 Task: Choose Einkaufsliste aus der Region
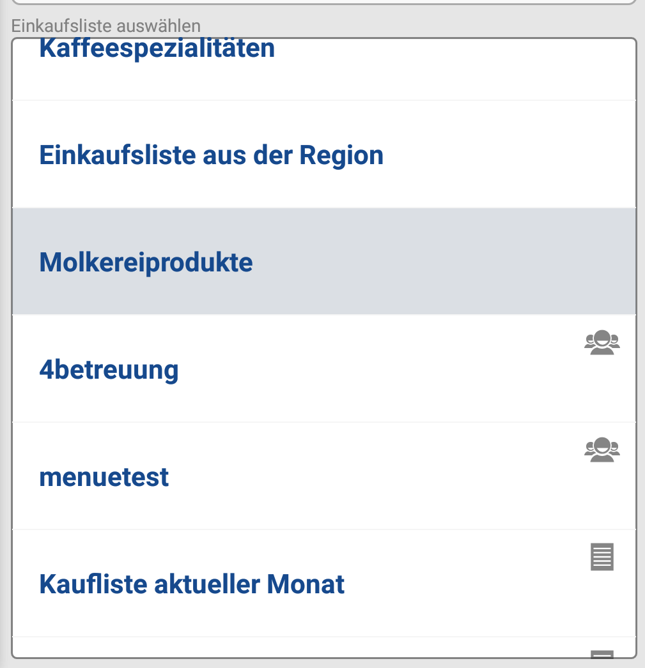pyautogui.click(x=211, y=155)
